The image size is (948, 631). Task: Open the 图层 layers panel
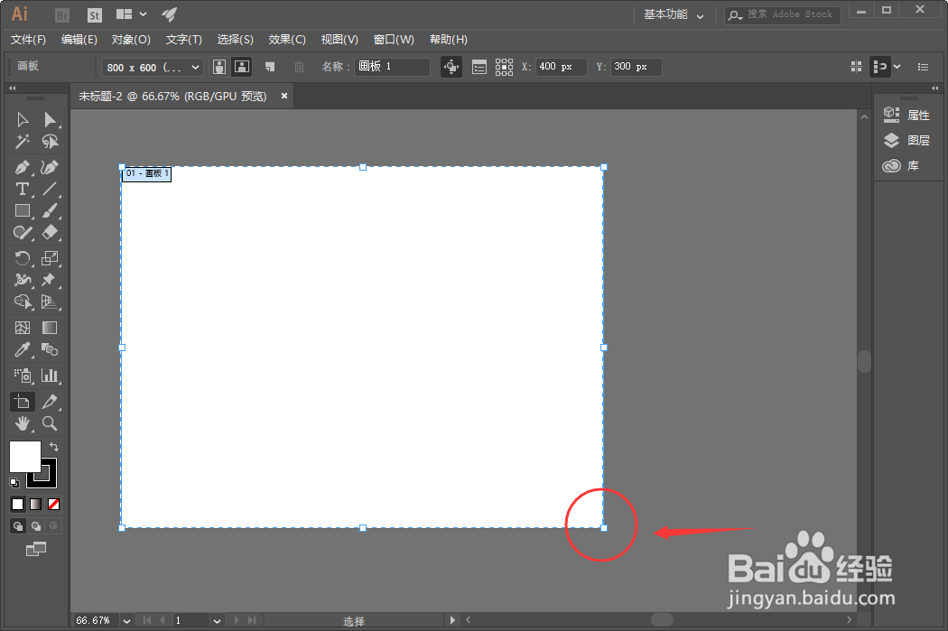click(907, 140)
